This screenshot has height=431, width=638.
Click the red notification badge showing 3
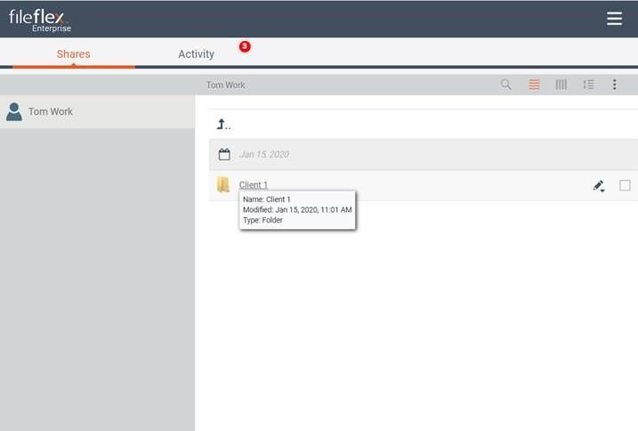click(x=245, y=46)
